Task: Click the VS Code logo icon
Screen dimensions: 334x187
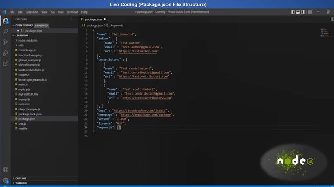Action: pyautogui.click(x=4, y=12)
